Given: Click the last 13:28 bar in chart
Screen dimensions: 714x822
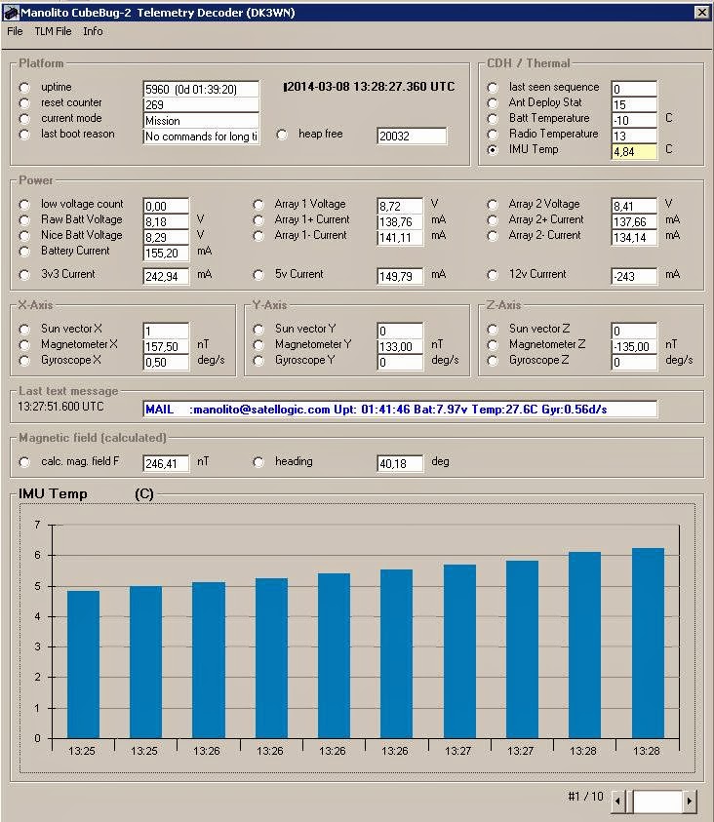Looking at the screenshot, I should coord(648,644).
